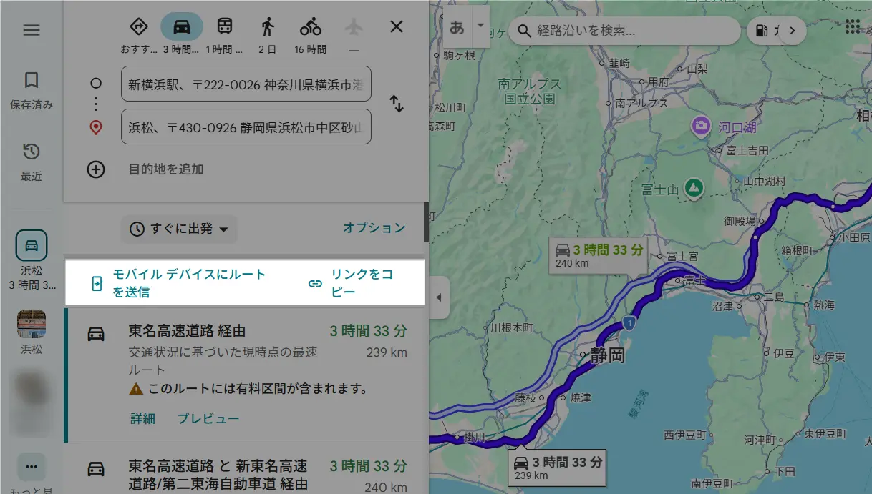Open the Google apps grid
The height and width of the screenshot is (494, 872).
tap(853, 27)
